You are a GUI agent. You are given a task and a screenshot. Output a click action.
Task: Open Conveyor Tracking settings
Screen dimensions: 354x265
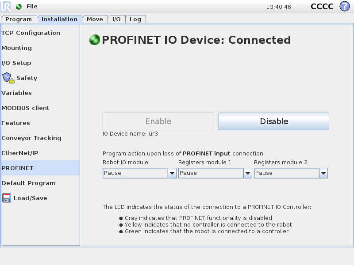[x=40, y=138]
